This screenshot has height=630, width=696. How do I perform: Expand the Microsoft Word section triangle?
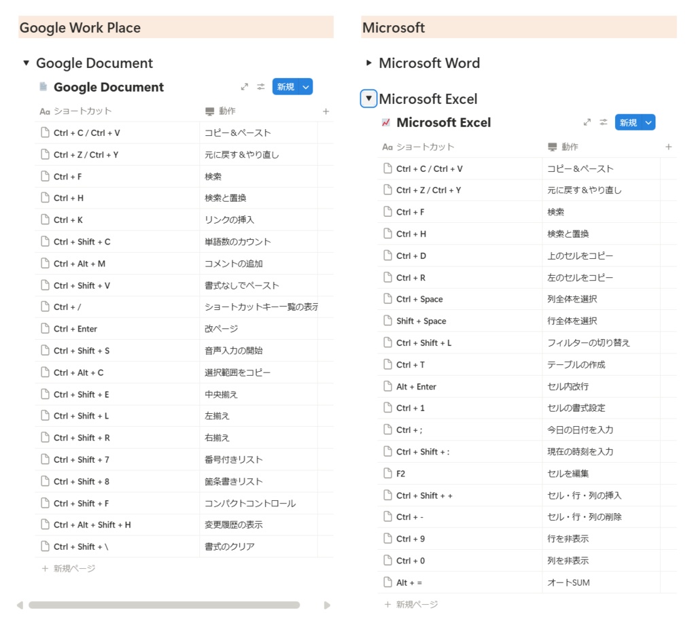pos(368,63)
